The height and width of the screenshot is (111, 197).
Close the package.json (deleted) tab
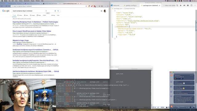[159, 6]
